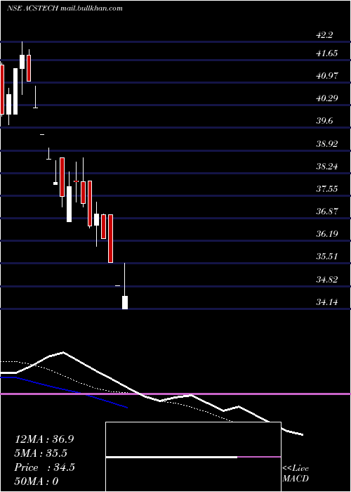This screenshot has width=351, height=492.
Task: Click the '12MA : 36.9' readout
Action: 44,439
